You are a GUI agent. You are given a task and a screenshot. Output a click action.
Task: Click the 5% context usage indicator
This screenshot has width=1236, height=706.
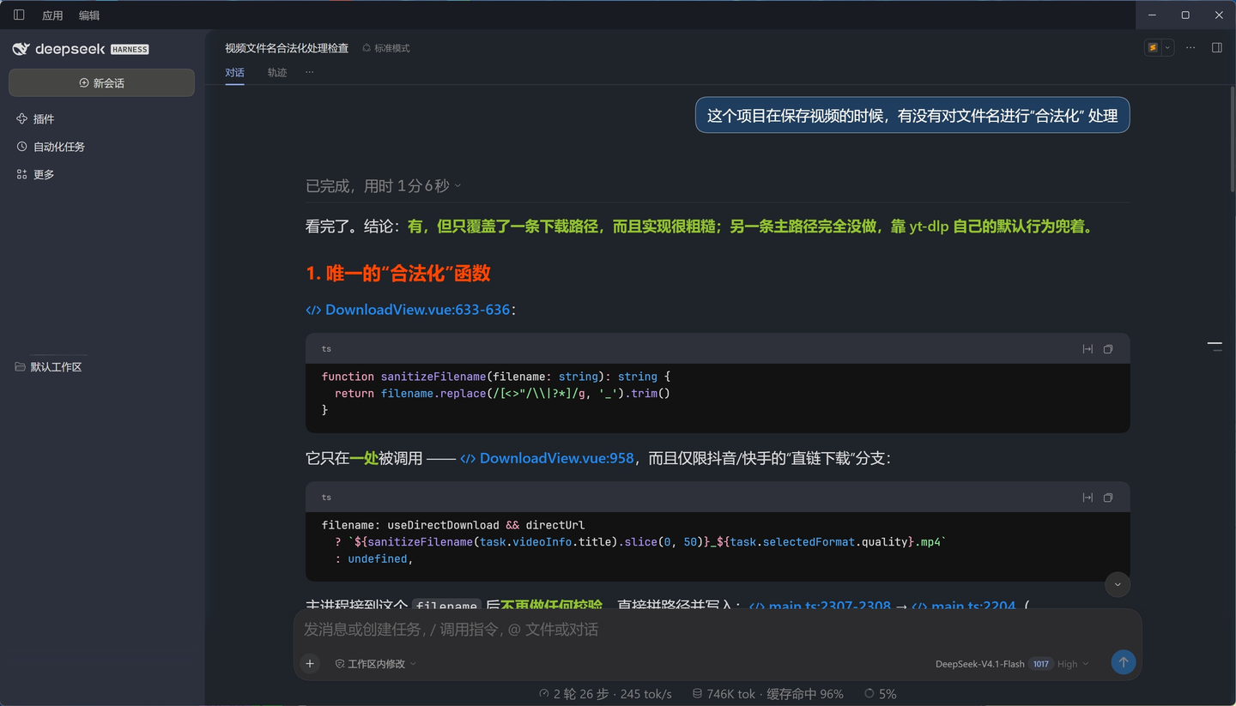point(881,694)
